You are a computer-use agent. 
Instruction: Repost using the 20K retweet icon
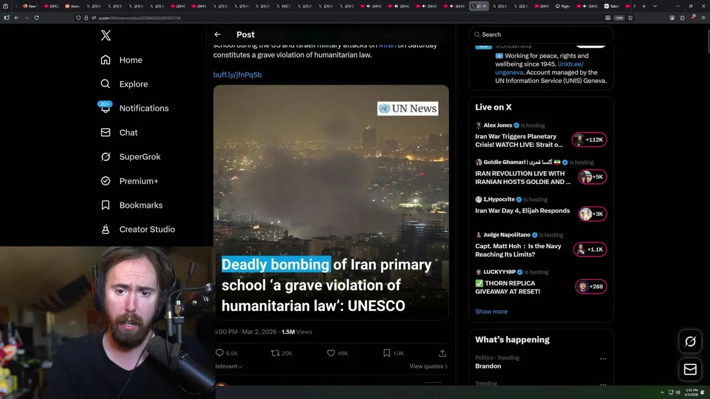pyautogui.click(x=275, y=353)
